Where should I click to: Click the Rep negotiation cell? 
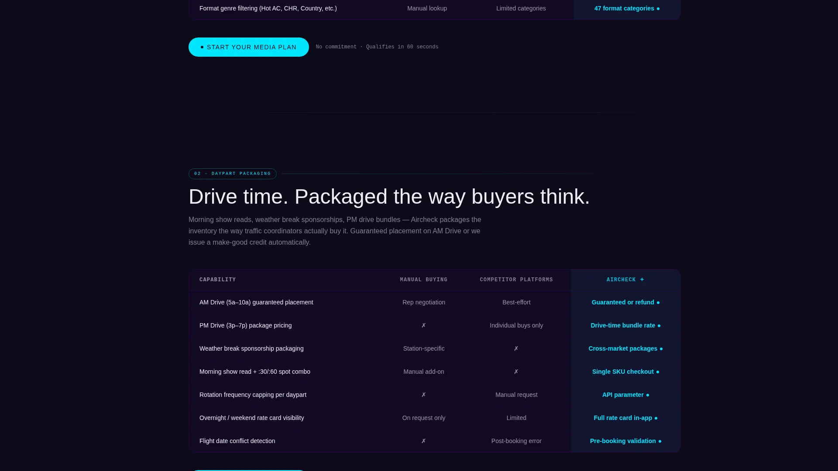pos(424,302)
